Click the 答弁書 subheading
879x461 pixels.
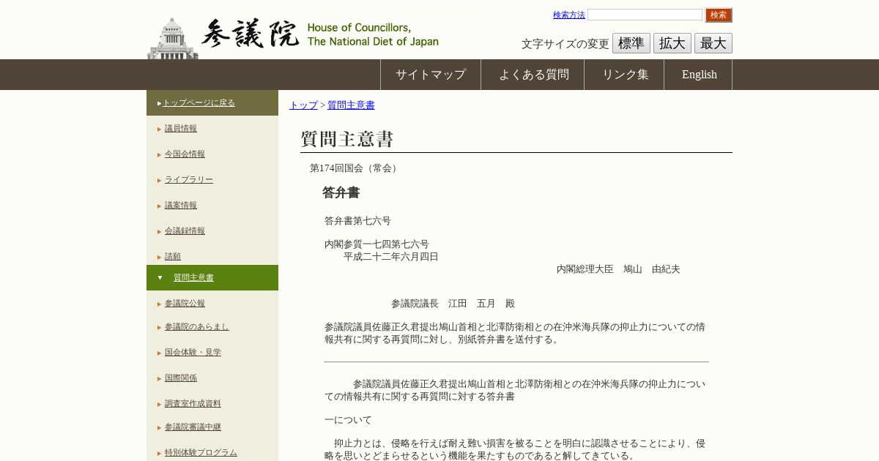tap(341, 192)
